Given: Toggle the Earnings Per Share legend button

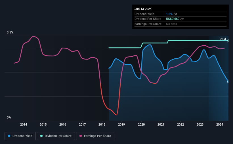Looking at the screenshot, I should (x=95, y=136).
